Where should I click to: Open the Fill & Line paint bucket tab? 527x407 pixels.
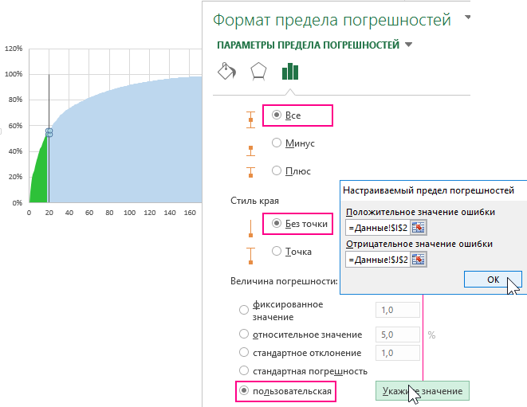[227, 71]
